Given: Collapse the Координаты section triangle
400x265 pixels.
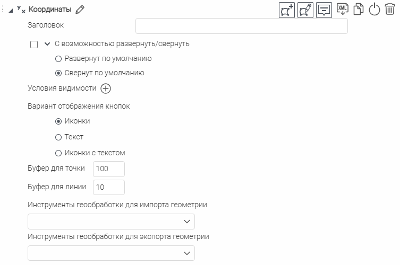Looking at the screenshot, I should pos(11,10).
